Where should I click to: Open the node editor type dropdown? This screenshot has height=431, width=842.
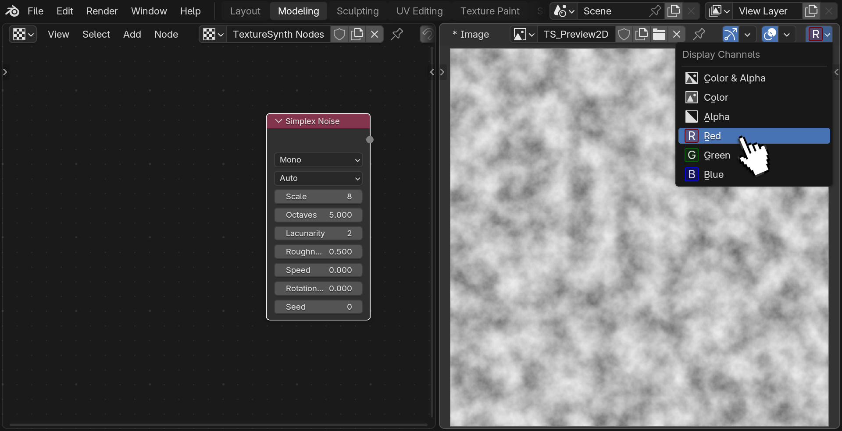point(23,34)
